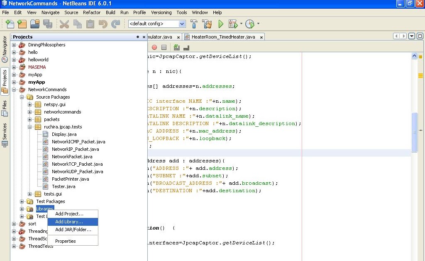The height and width of the screenshot is (261, 425).
Task: Click the Undo toolbar icon
Action: [x=103, y=24]
